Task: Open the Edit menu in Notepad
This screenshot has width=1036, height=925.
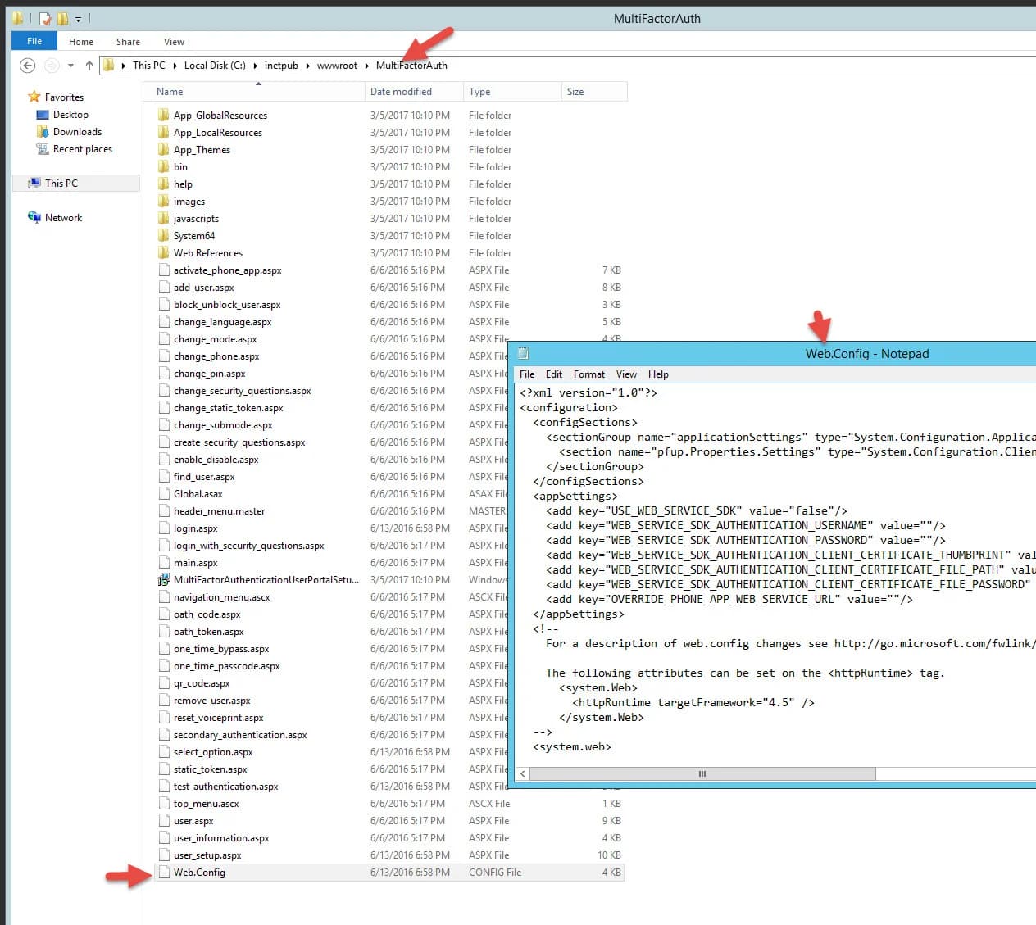Action: 554,374
